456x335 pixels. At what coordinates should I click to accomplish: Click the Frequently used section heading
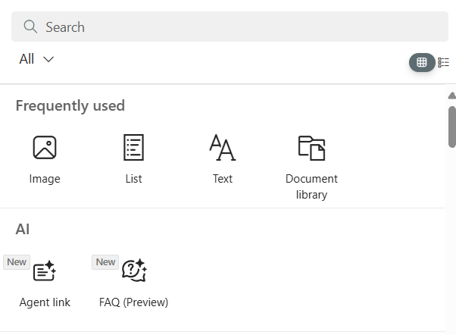pyautogui.click(x=70, y=105)
